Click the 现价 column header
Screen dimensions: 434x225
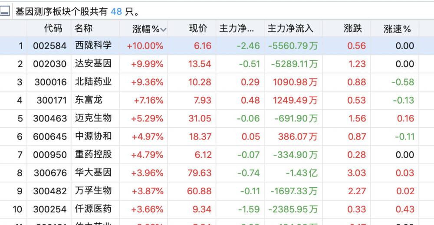point(198,29)
